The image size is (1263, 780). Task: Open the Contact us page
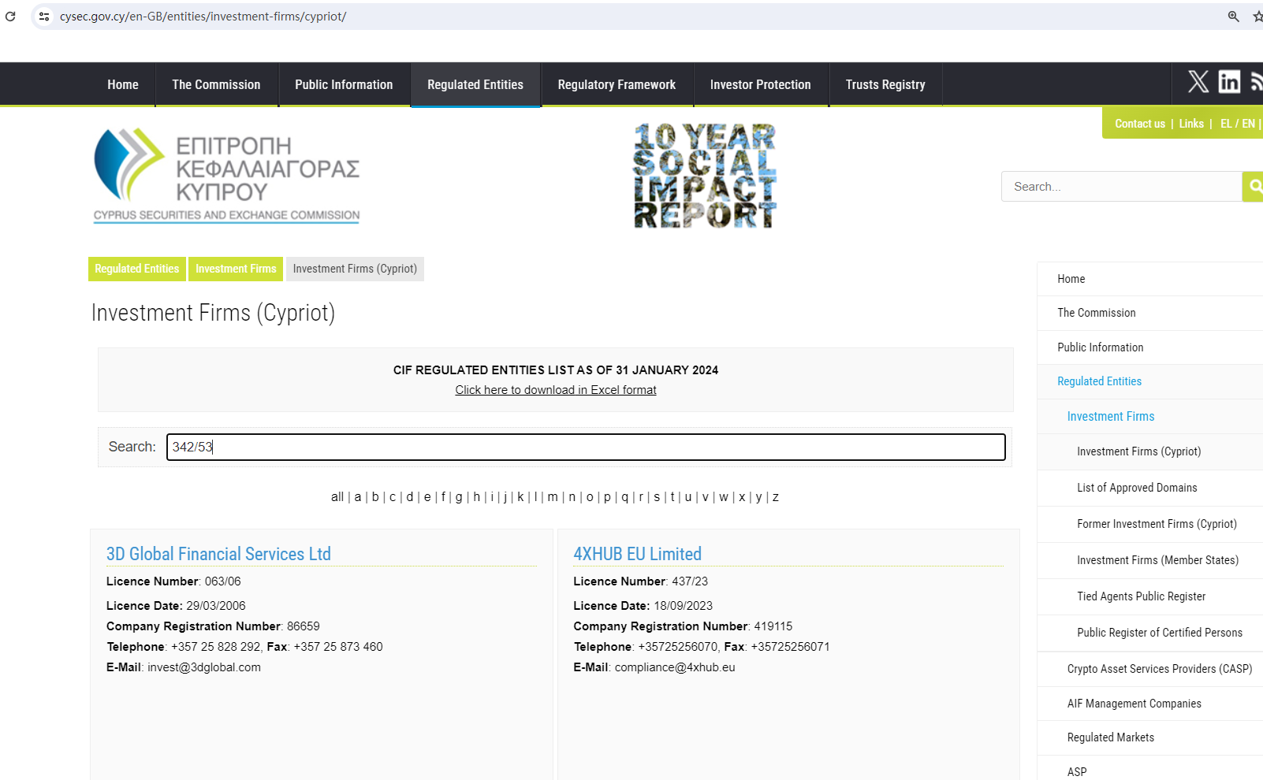click(1139, 123)
